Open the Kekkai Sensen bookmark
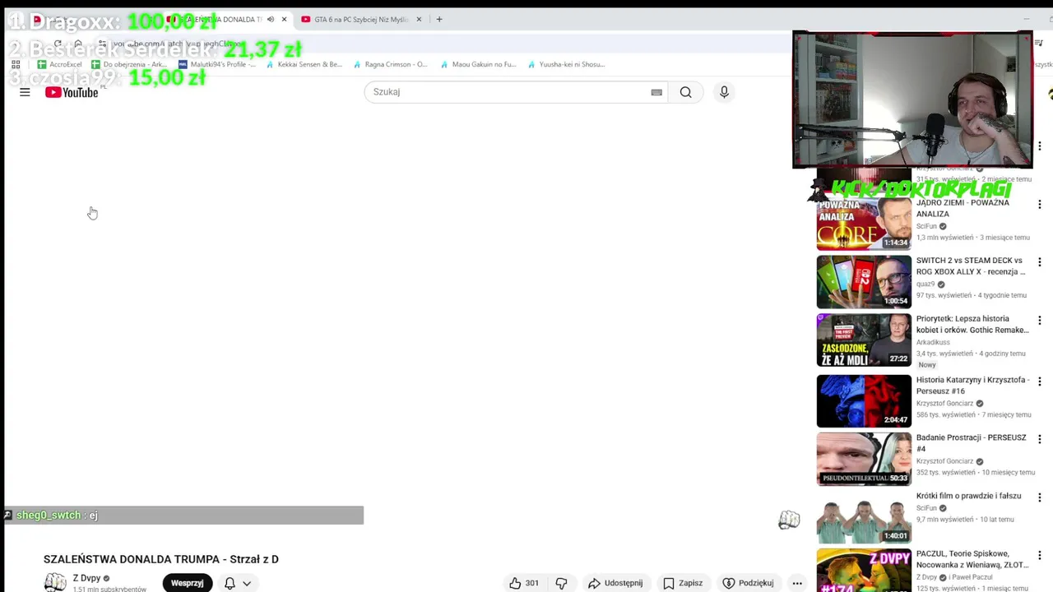Viewport: 1053px width, 592px height. [x=304, y=64]
